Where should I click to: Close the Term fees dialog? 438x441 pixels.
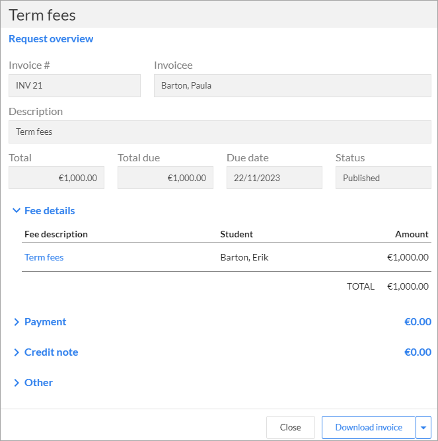(291, 427)
